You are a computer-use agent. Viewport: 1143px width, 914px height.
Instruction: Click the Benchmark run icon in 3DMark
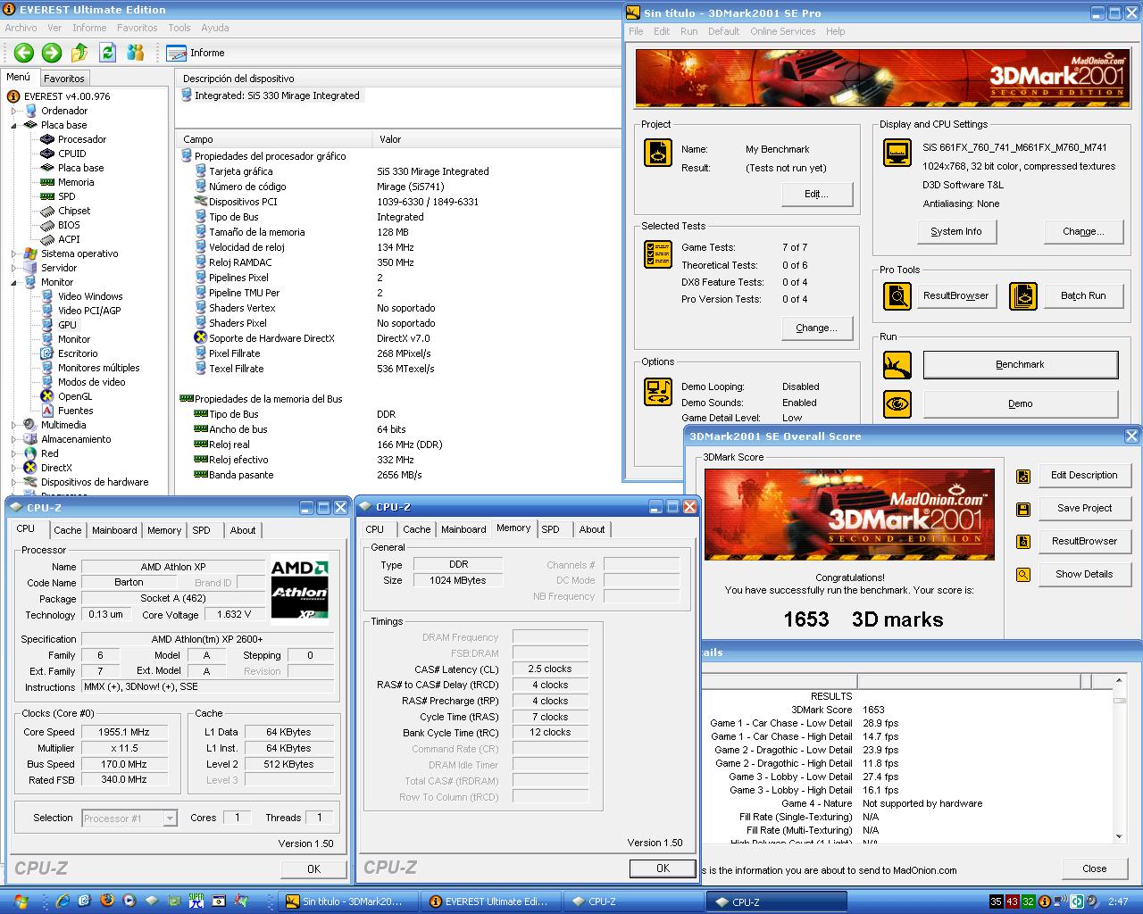[x=897, y=364]
